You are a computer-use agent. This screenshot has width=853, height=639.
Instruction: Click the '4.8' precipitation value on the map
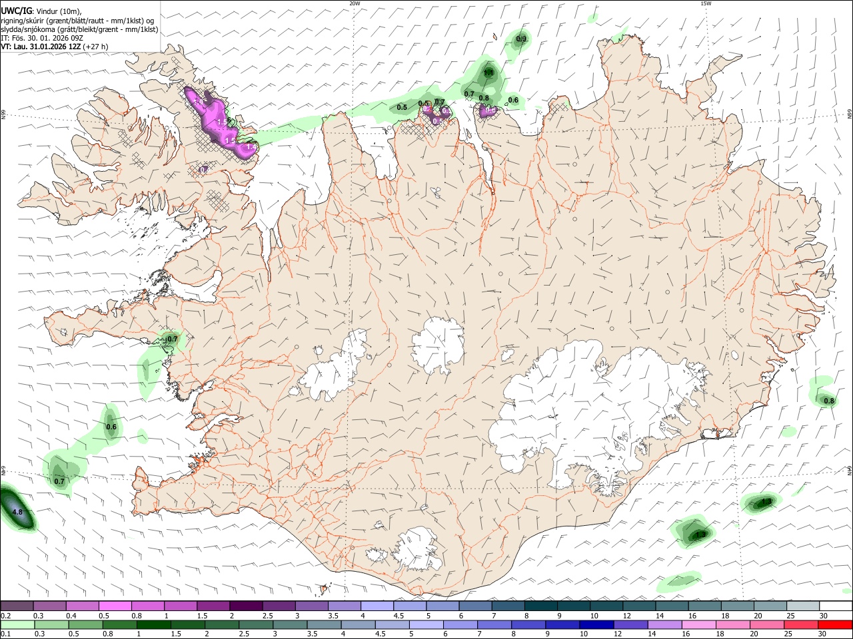pos(18,513)
